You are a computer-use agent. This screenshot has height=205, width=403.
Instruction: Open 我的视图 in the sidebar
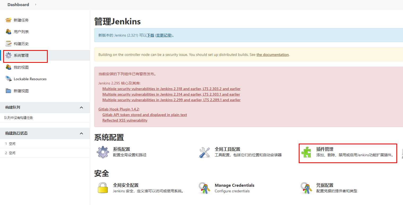(x=21, y=67)
